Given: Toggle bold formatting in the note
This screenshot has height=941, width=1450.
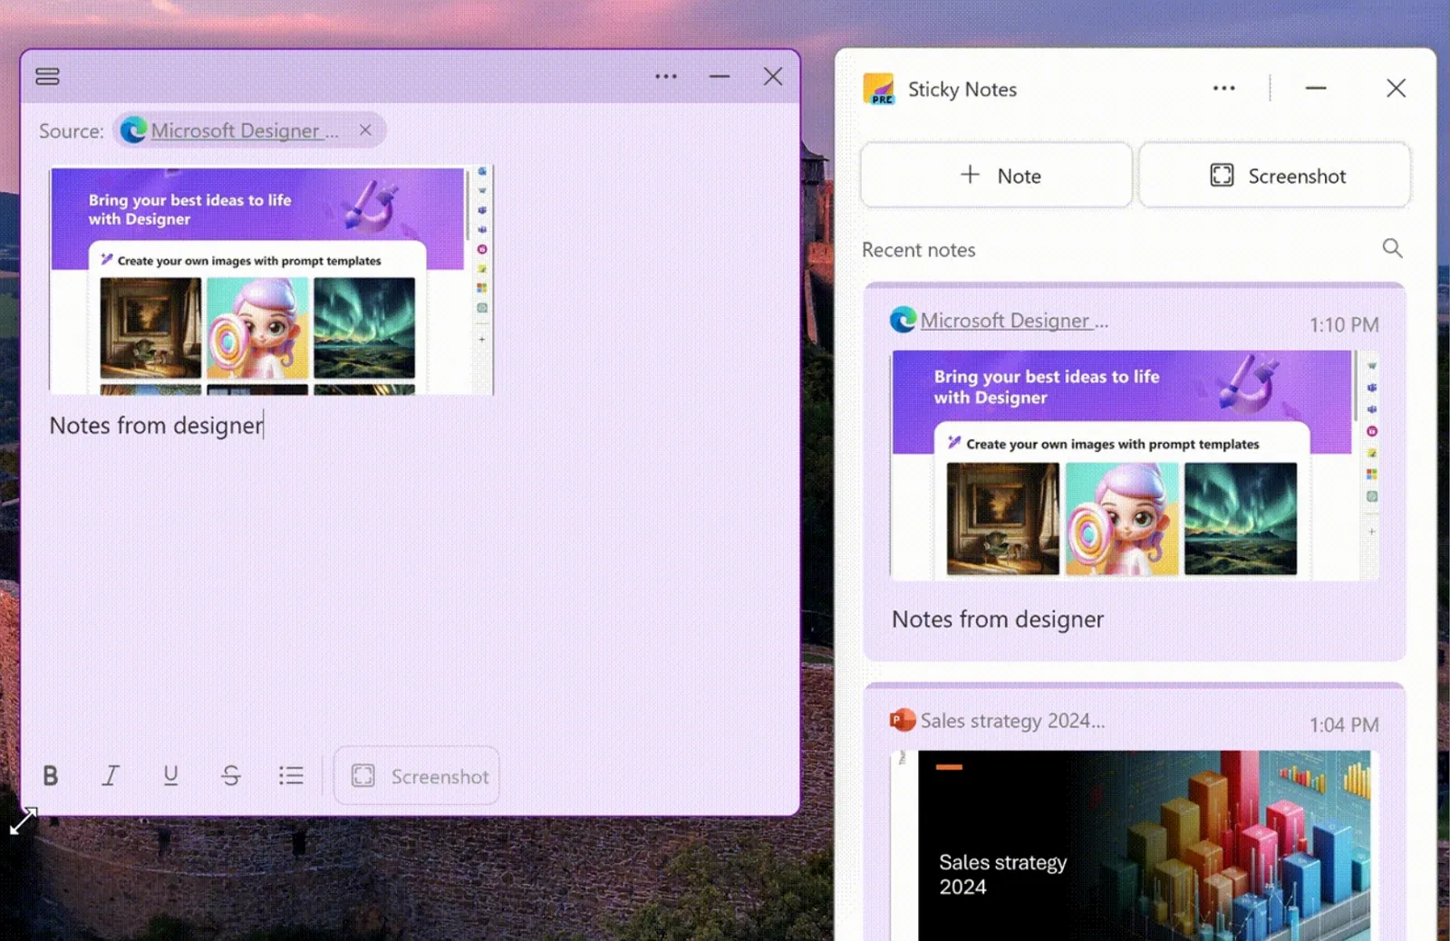Looking at the screenshot, I should tap(51, 775).
